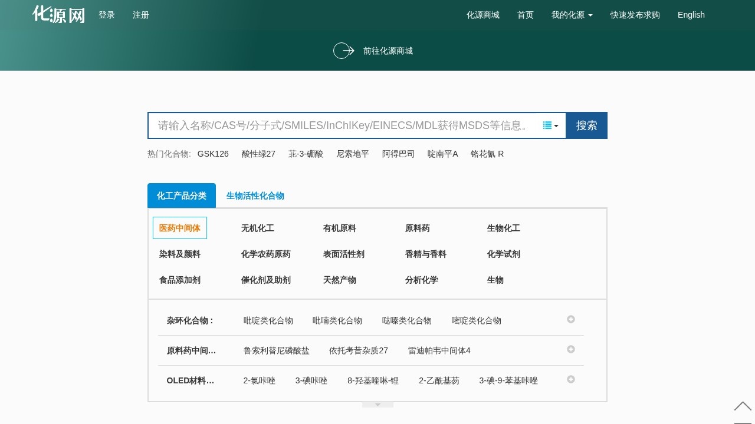Click plus icon on 杂环化合物 row
The height and width of the screenshot is (424, 755).
(570, 319)
